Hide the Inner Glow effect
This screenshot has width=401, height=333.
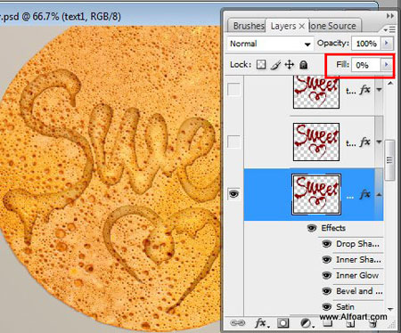(326, 275)
